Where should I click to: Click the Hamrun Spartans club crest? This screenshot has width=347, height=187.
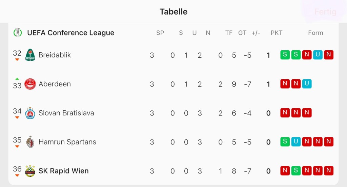coord(30,142)
